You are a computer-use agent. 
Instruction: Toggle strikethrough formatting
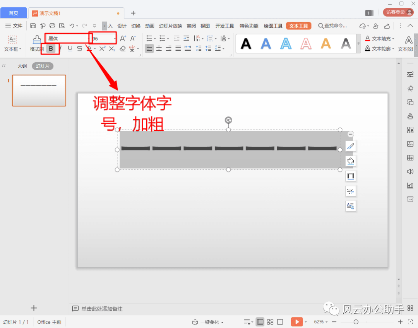[79, 48]
